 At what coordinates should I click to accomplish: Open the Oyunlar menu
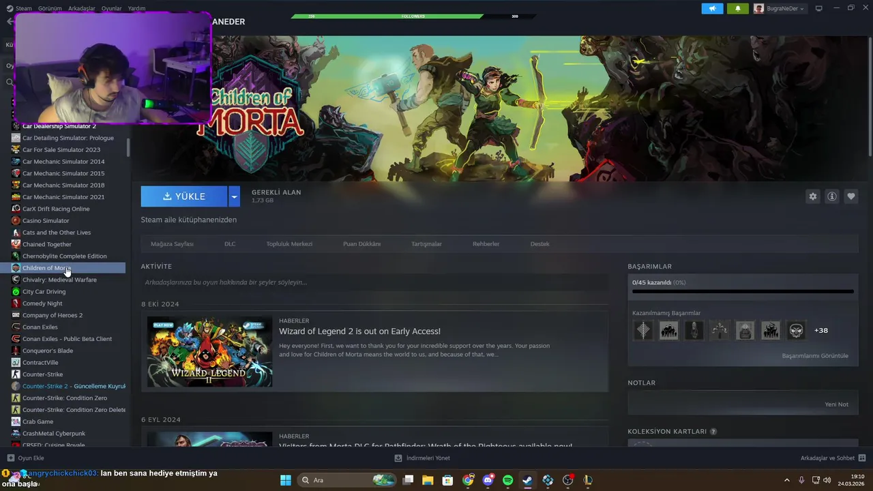(112, 8)
